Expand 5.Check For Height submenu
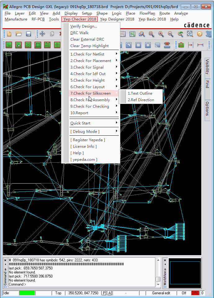 (94, 80)
